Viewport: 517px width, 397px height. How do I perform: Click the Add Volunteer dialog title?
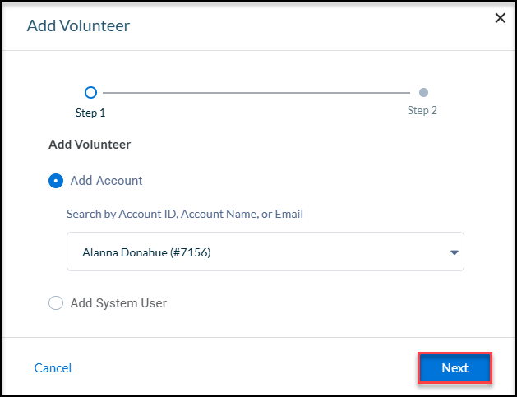(x=78, y=25)
